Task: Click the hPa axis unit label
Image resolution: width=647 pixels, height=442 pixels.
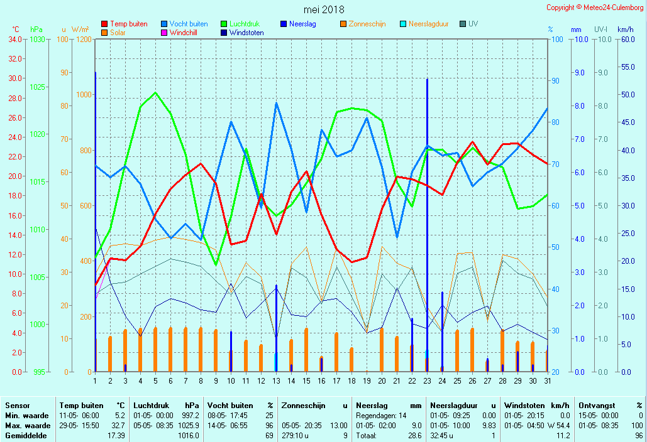Action: [36, 30]
